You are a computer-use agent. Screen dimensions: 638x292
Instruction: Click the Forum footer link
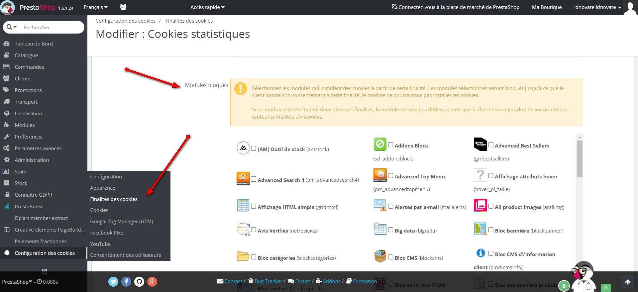(x=299, y=281)
